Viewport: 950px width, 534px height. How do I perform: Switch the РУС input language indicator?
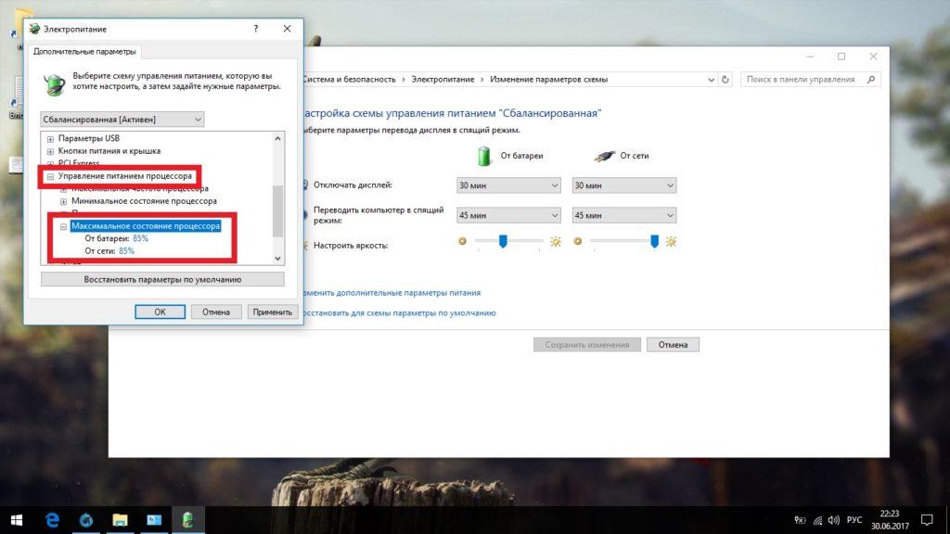(854, 520)
